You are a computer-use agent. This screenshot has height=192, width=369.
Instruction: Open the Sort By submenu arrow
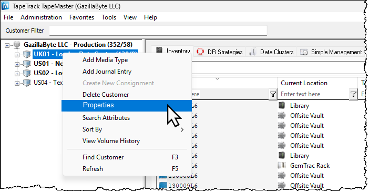(182, 129)
